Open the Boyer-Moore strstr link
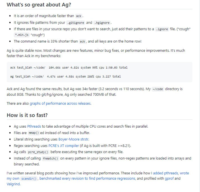Screen dimensions: 200x192 coord(74,139)
